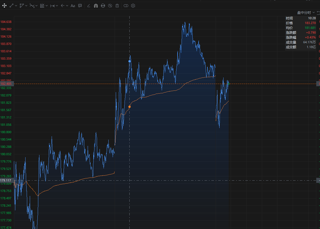This screenshot has height=229, width=320.
Task: Select the angle line tool
Action: point(89,6)
